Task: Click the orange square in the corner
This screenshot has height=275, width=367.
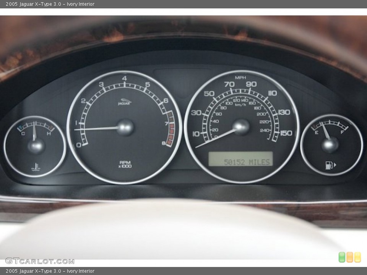Action: pos(350,257)
